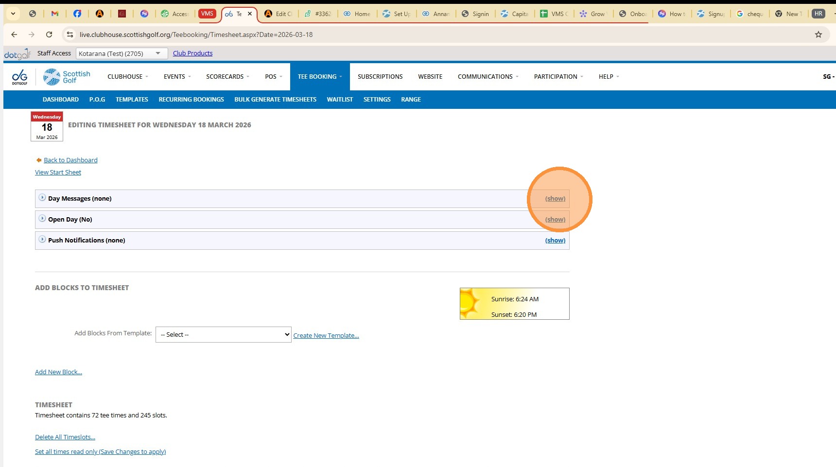This screenshot has height=467, width=836.
Task: Open the Kotarana (Test) (2705) club dropdown
Action: [x=122, y=53]
